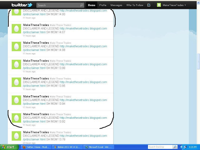Image resolution: width=200 pixels, height=150 pixels.
Task: Click '23 hours ago' timestamp of 13.79 tweet
Action: pos(29,143)
